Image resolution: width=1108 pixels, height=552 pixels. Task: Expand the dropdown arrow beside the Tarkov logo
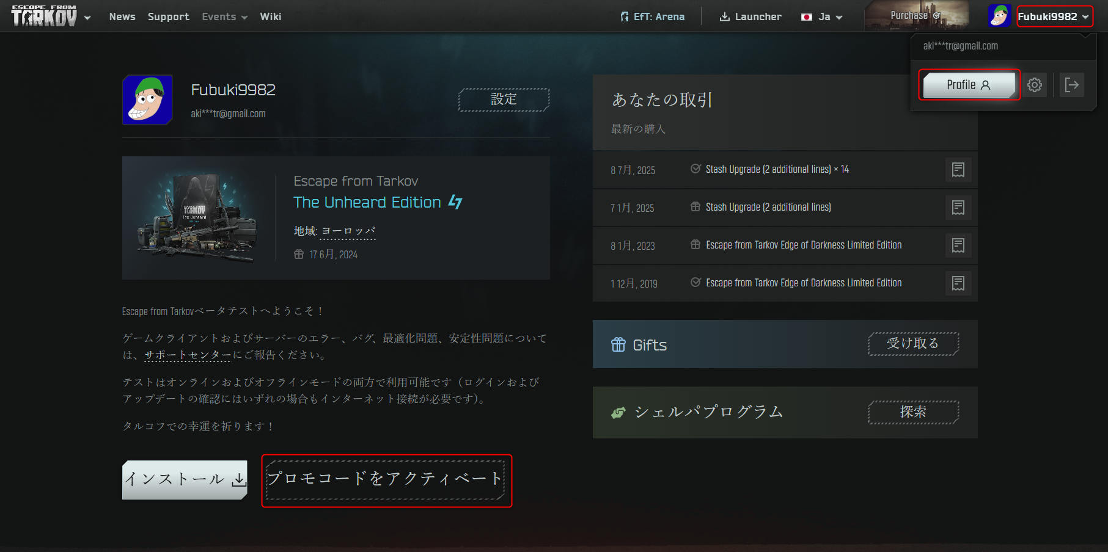pyautogui.click(x=87, y=18)
